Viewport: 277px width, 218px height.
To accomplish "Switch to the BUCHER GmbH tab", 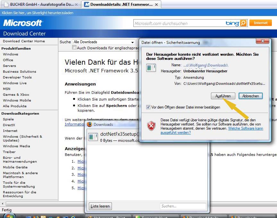I will (41, 4).
